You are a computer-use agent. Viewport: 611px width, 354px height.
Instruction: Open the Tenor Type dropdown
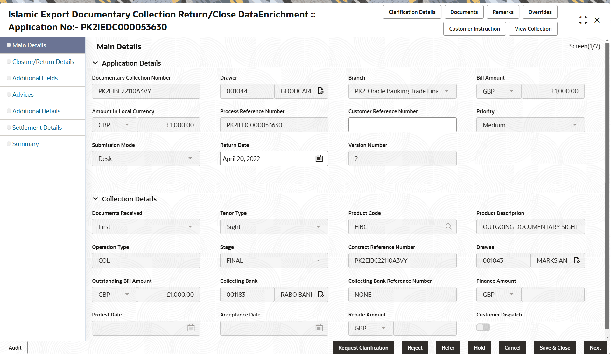pos(318,226)
